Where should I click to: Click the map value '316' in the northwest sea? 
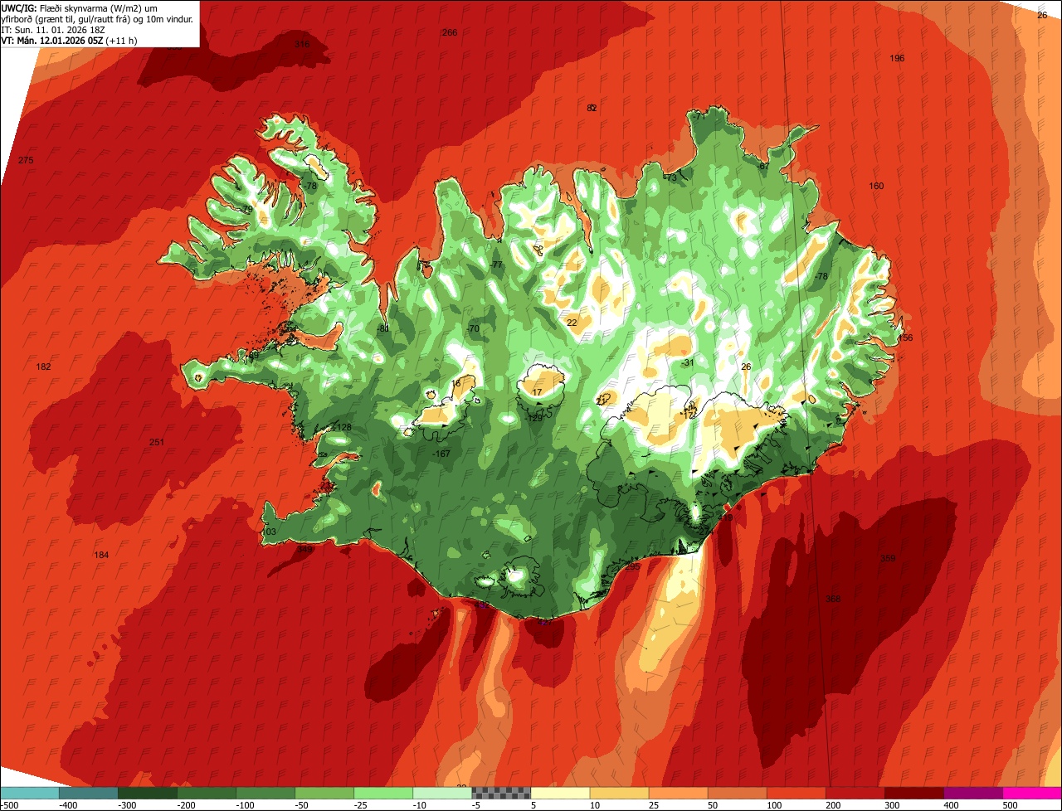tap(302, 44)
